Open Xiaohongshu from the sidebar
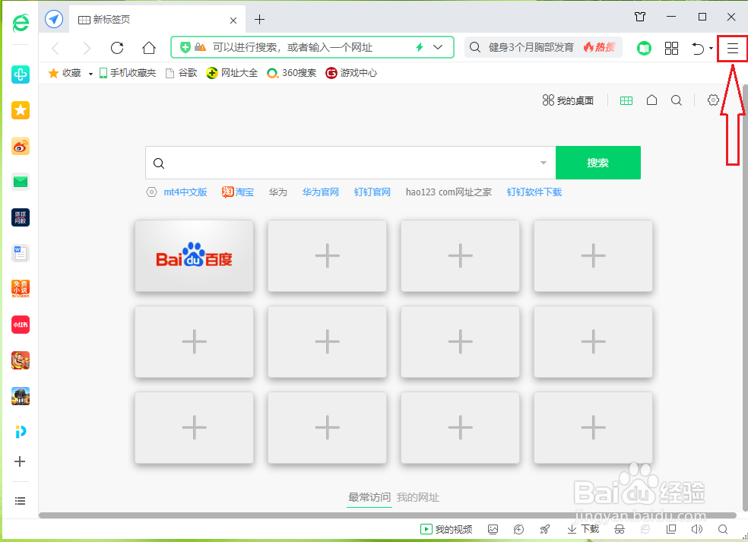The image size is (748, 542). (x=20, y=325)
